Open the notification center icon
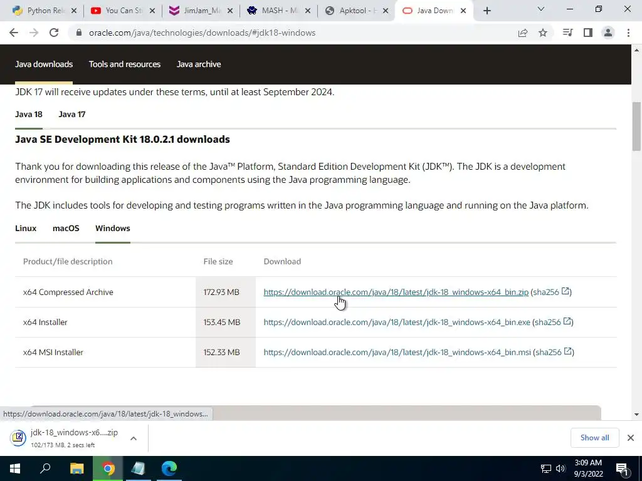The height and width of the screenshot is (481, 642). (x=622, y=468)
